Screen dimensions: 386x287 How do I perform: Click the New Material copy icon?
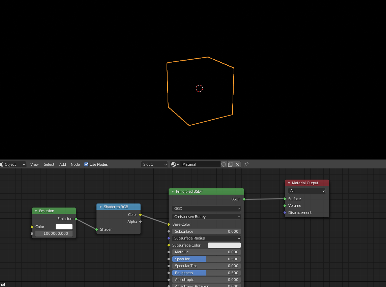pos(231,164)
